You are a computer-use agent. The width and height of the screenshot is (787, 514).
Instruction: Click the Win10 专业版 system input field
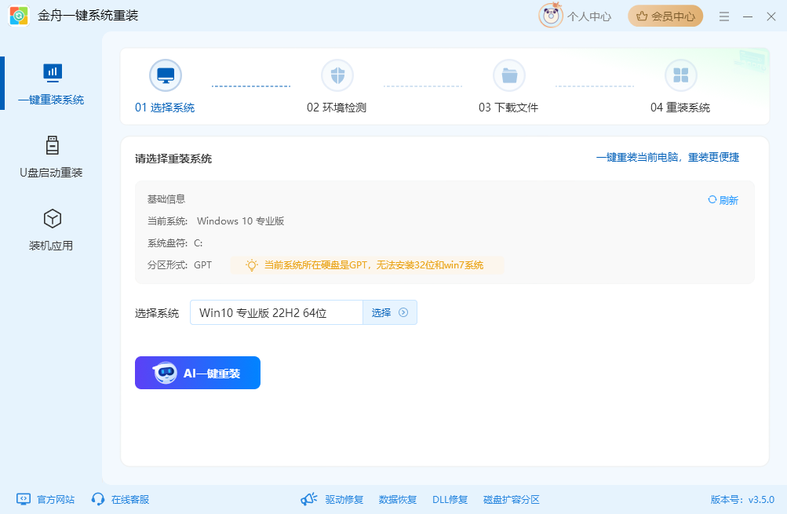tap(275, 312)
